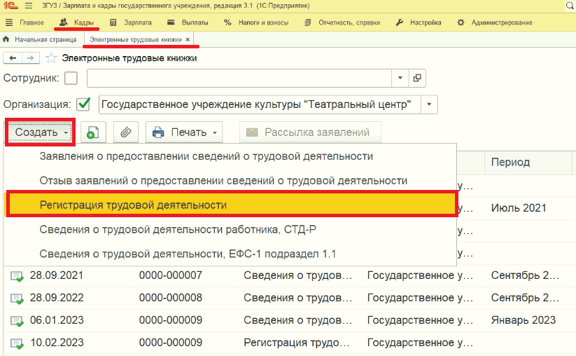Open the search magnifier in title bar

click(x=570, y=6)
